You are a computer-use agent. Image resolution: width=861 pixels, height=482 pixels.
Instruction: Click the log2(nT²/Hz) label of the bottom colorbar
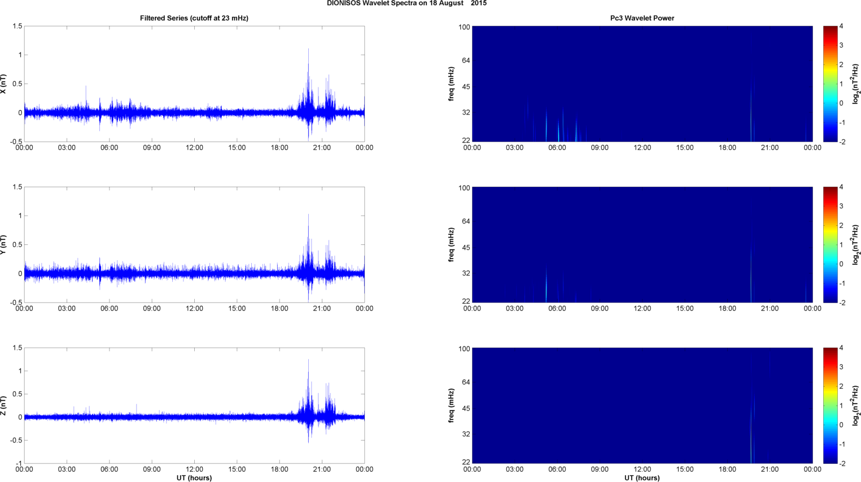pyautogui.click(x=856, y=405)
